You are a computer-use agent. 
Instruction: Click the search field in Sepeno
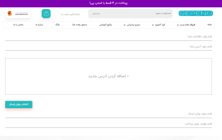tap(130, 13)
